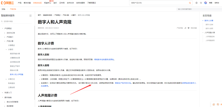This screenshot has height=107, width=222.
Task: Open the globe/language icon in the top bar
Action: [x=196, y=3]
